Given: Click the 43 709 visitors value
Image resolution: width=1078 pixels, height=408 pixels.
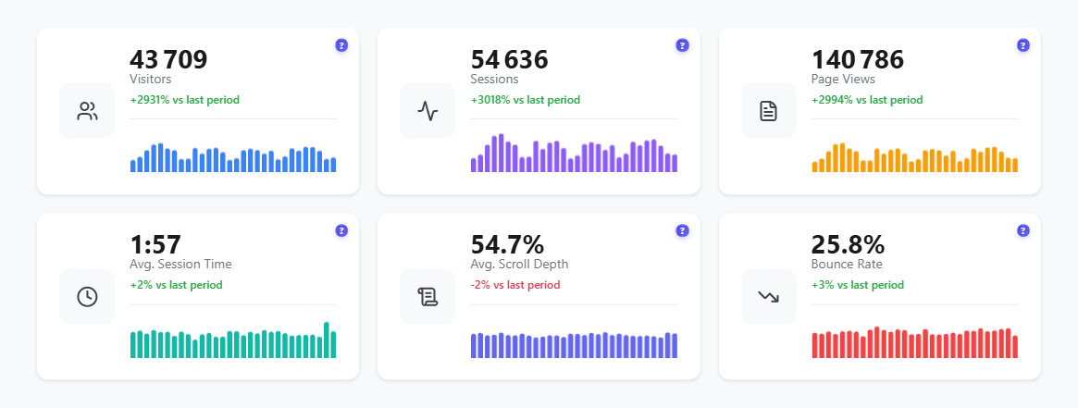Looking at the screenshot, I should pos(168,60).
